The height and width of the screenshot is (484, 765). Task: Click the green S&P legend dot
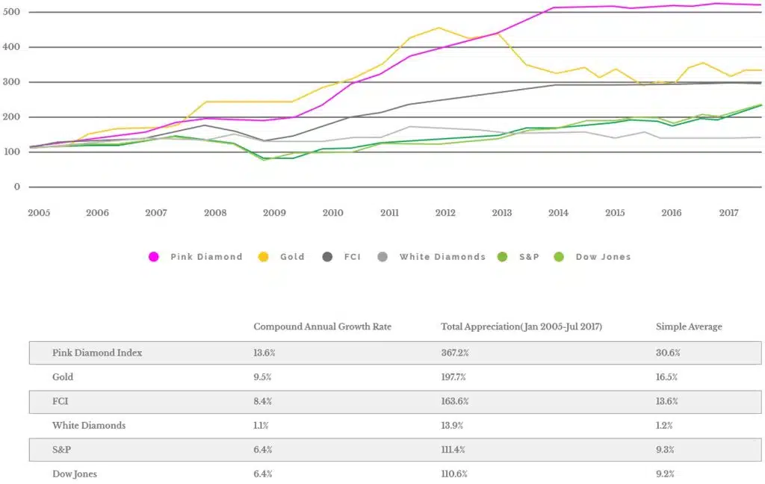502,257
